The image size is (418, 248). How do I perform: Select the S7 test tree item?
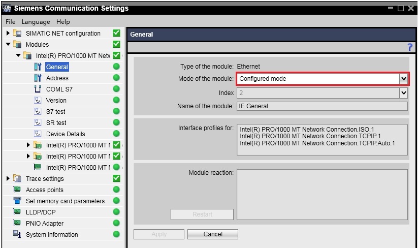pos(55,111)
